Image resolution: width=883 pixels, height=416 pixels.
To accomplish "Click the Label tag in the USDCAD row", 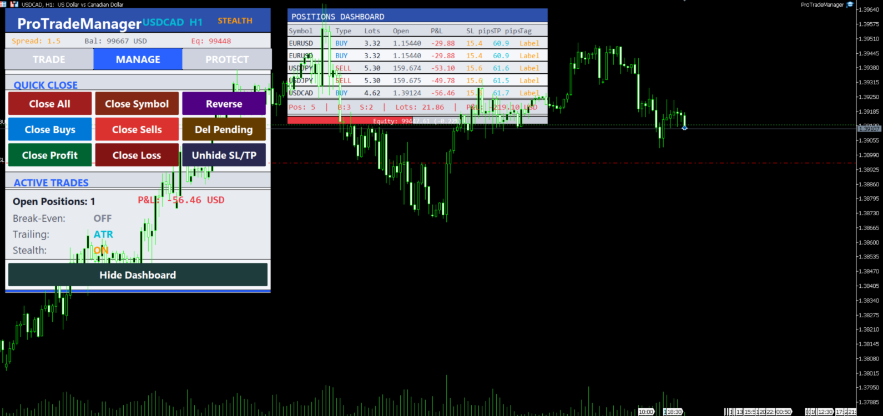I will coord(529,93).
